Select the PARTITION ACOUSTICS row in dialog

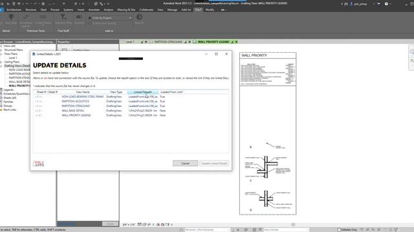tap(131, 101)
